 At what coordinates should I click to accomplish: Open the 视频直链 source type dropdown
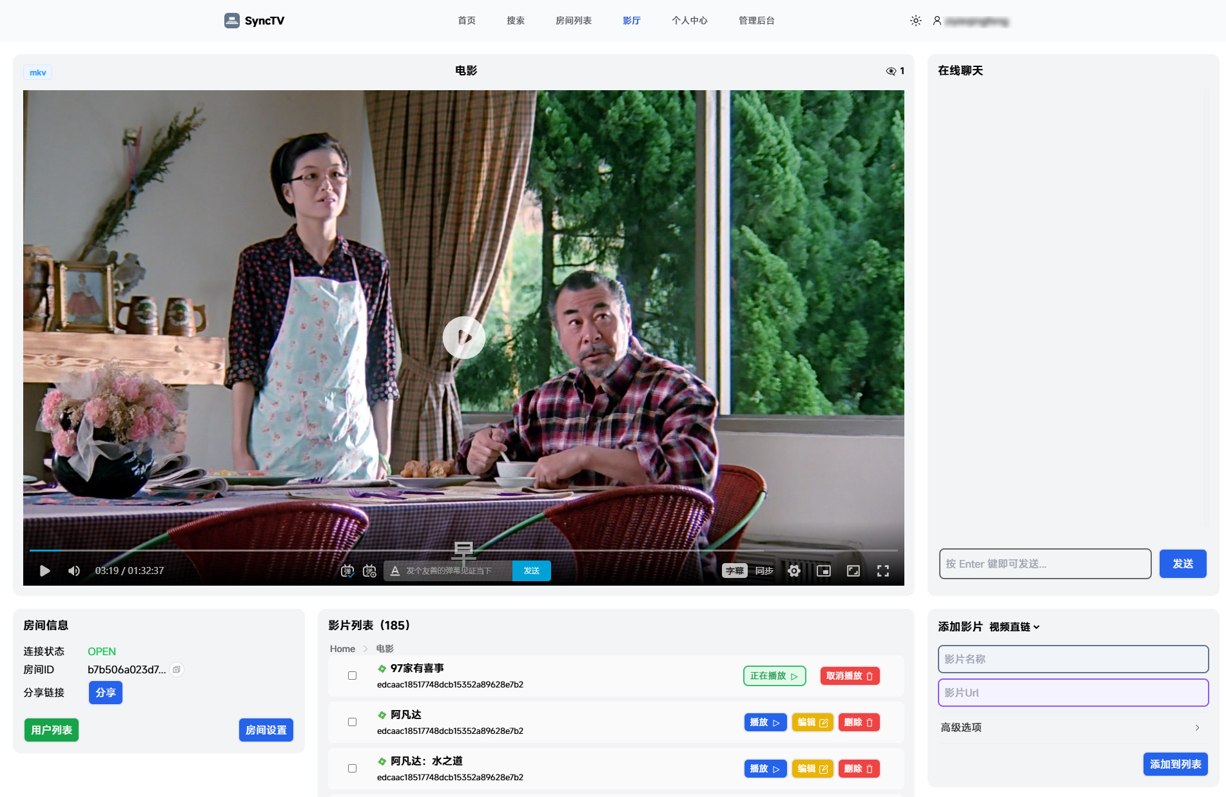(x=1015, y=627)
